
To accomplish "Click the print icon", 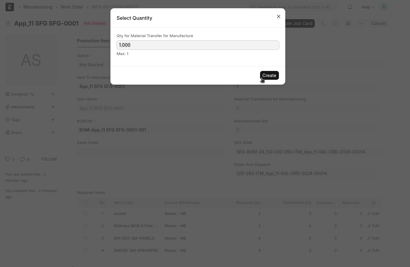I will point(348,23).
